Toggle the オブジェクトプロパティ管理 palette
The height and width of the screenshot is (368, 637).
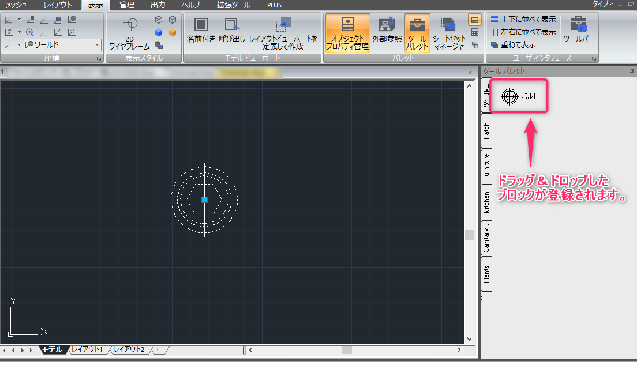tap(348, 33)
